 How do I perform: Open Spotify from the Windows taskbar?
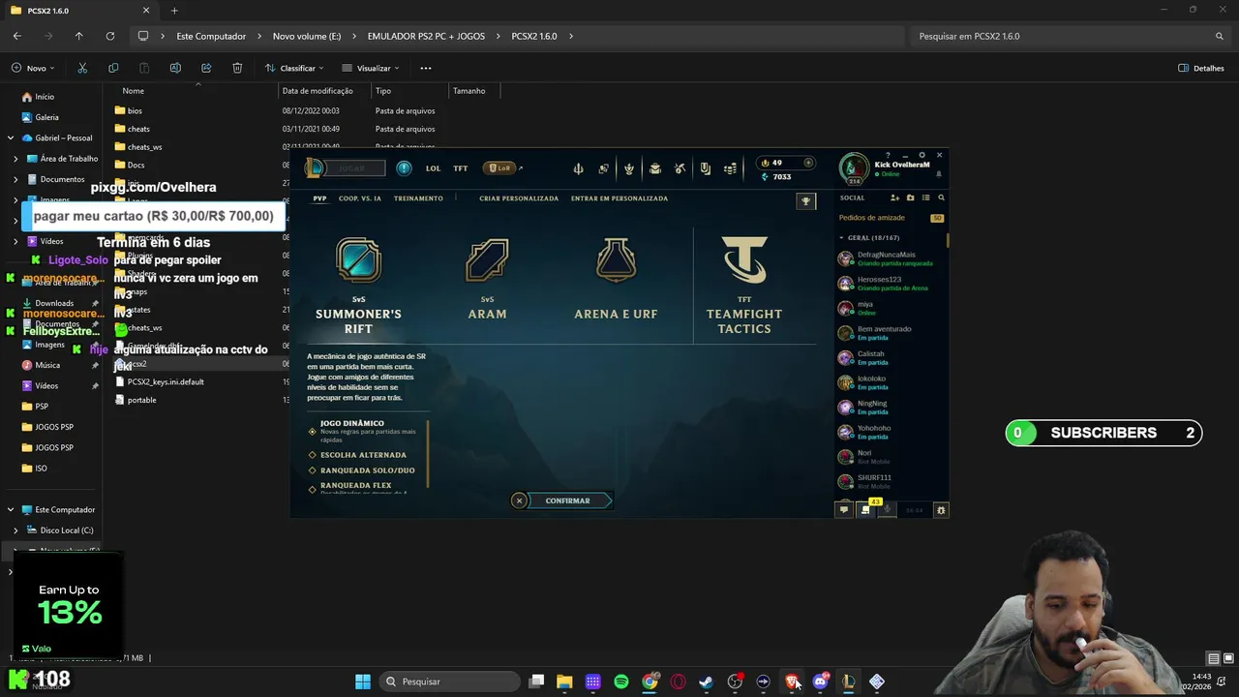(x=621, y=682)
